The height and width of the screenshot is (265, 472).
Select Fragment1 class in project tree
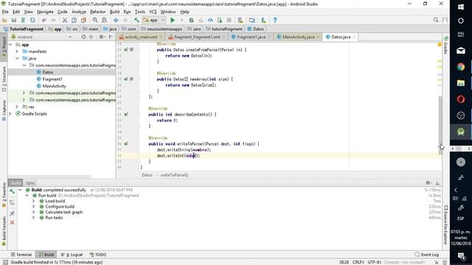[52, 79]
